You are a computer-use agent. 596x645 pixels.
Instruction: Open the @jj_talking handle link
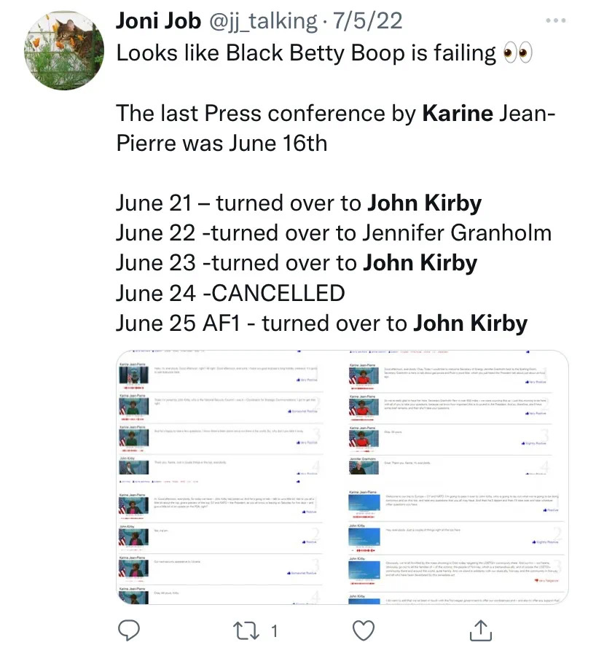point(264,21)
